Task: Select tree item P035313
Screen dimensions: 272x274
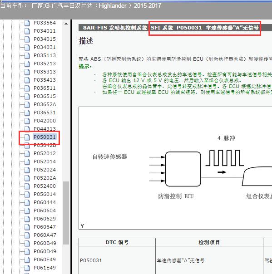Action: [45, 72]
